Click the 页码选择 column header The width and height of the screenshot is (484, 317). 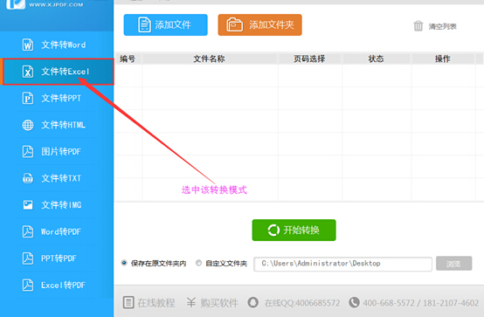click(309, 59)
